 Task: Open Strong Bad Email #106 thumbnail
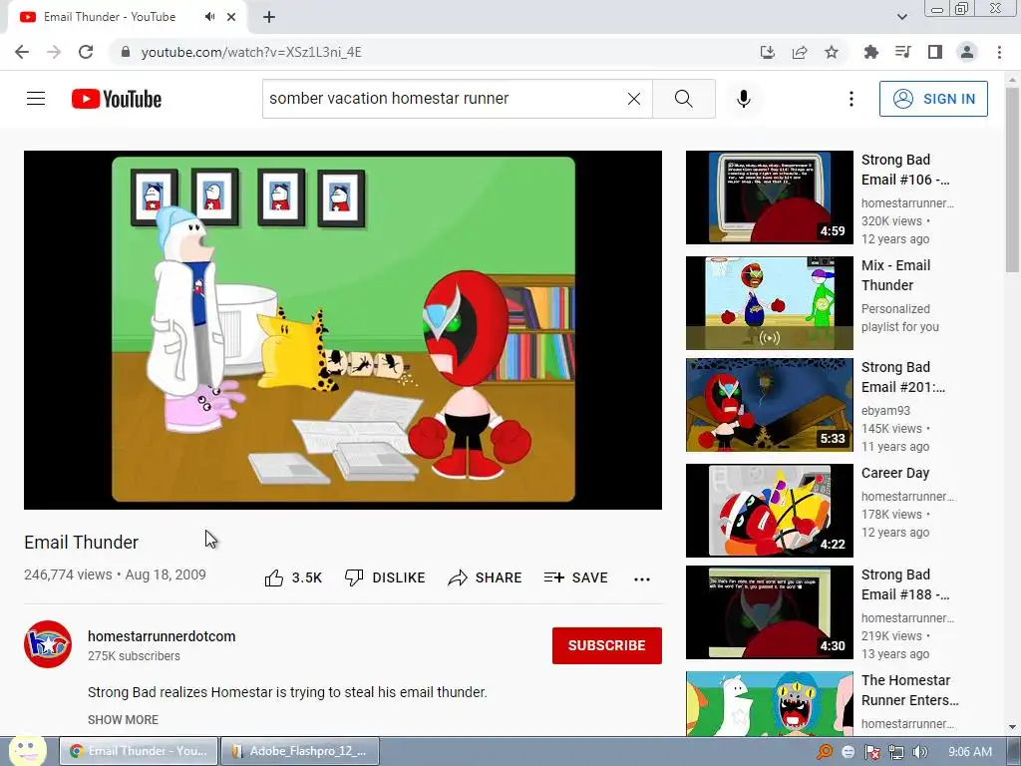pyautogui.click(x=770, y=197)
